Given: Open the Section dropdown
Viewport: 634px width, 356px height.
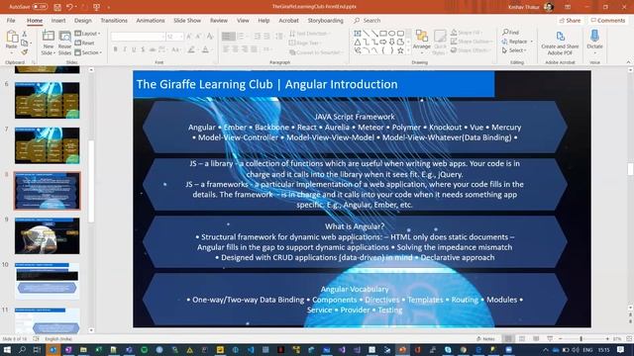Looking at the screenshot, I should click(88, 52).
